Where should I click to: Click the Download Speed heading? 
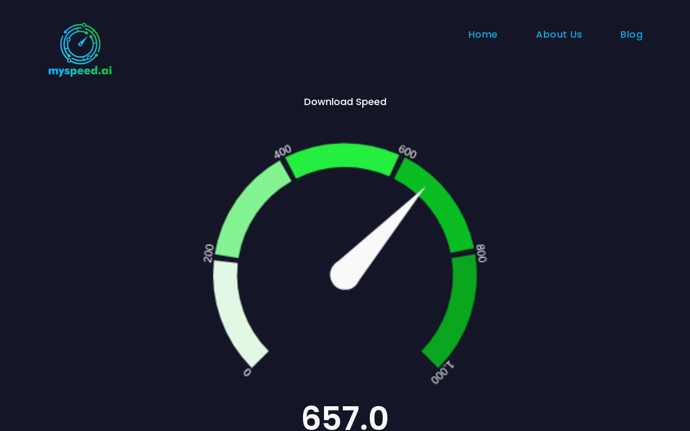point(345,102)
